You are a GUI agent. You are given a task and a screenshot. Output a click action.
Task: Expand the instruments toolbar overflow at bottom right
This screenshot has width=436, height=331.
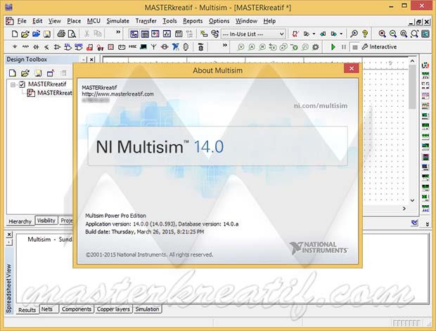pos(428,223)
